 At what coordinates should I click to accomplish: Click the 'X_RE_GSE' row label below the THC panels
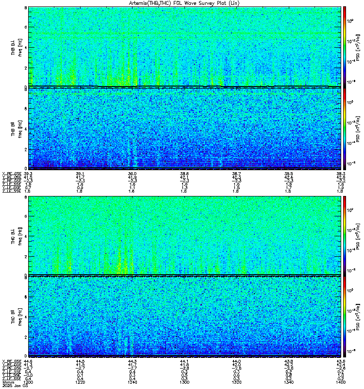click(x=12, y=361)
